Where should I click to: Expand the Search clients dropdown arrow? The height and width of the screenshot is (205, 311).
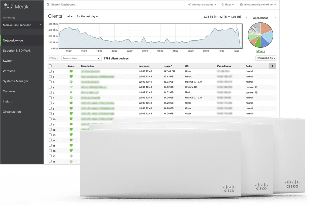[x=99, y=58]
